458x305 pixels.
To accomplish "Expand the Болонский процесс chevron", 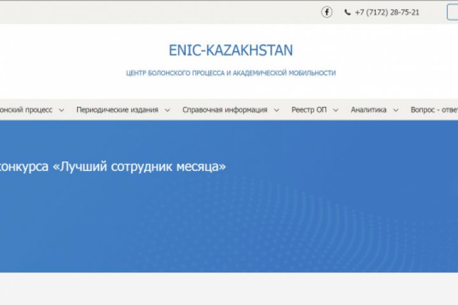I will [x=61, y=111].
